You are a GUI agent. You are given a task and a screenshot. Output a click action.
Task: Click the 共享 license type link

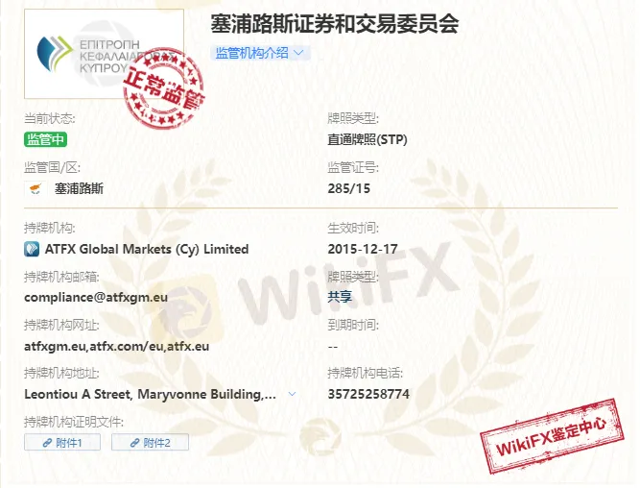pos(340,297)
